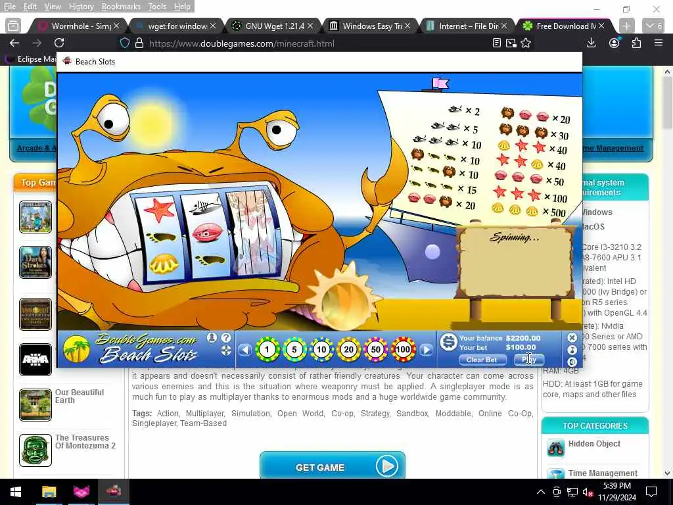Open the Firefox hamburger menu
Viewport: 673px width, 505px height.
tap(659, 43)
